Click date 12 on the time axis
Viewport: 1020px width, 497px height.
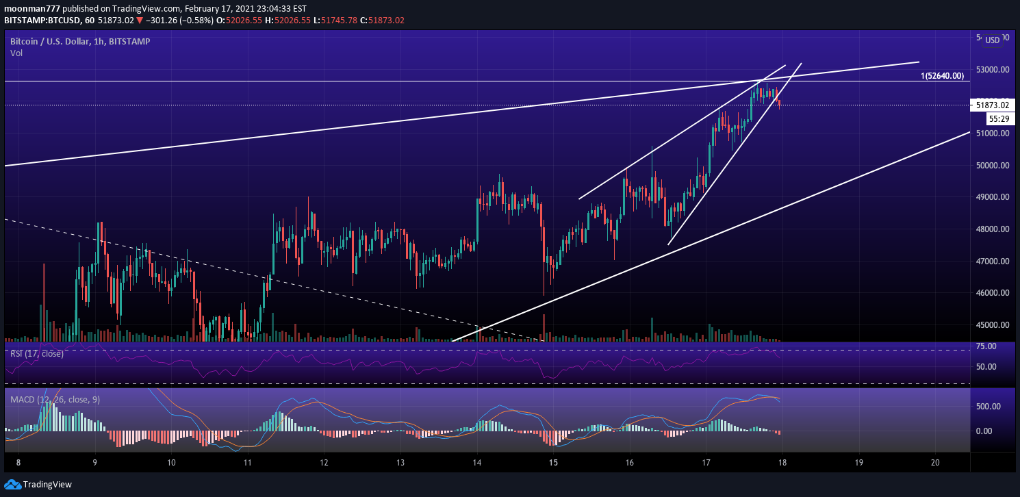(324, 462)
